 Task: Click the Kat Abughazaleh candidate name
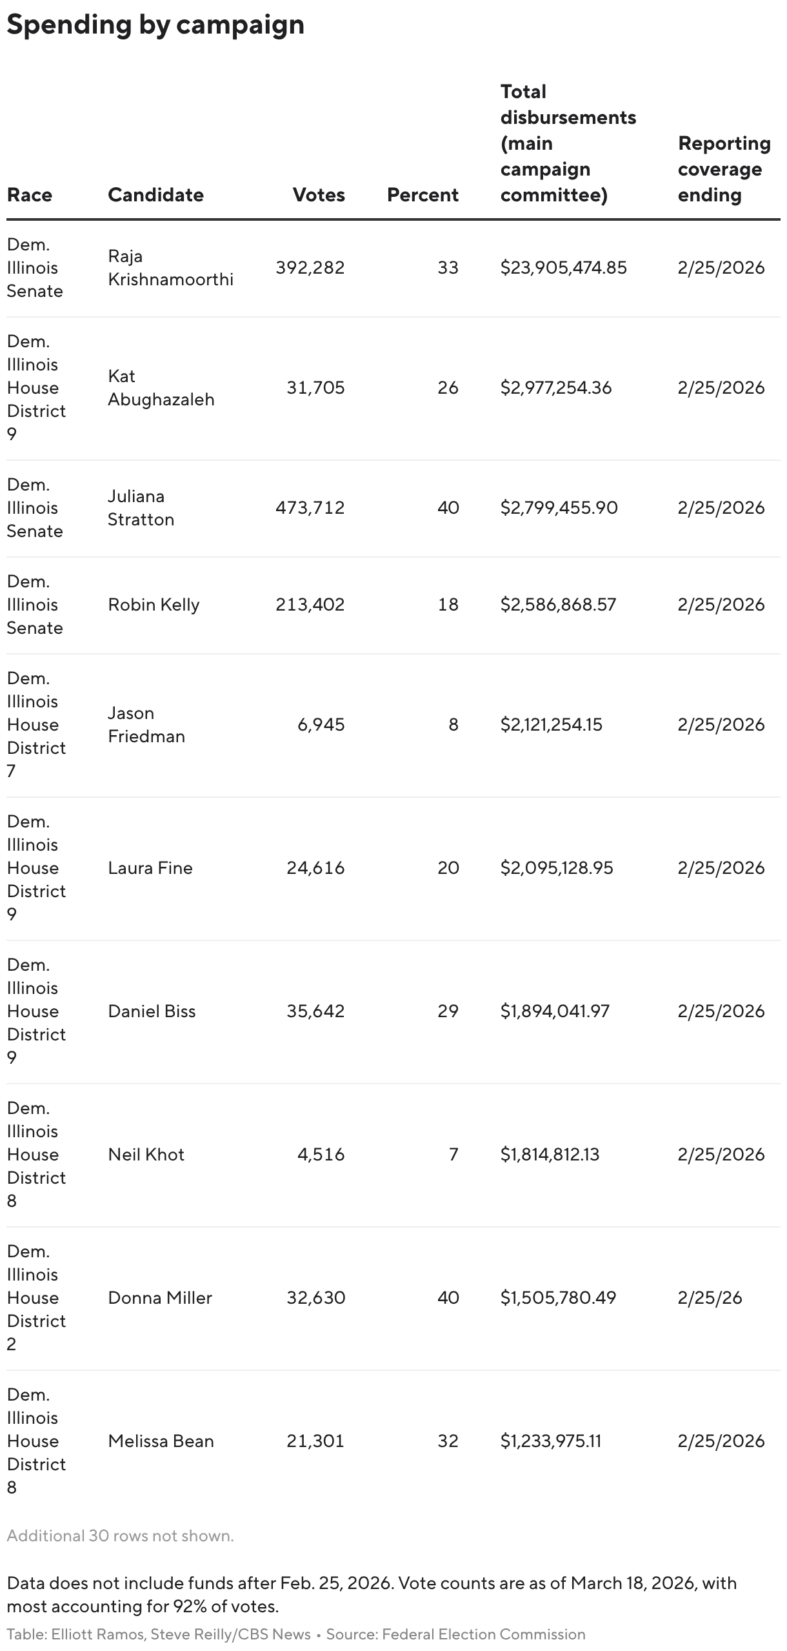tap(161, 388)
